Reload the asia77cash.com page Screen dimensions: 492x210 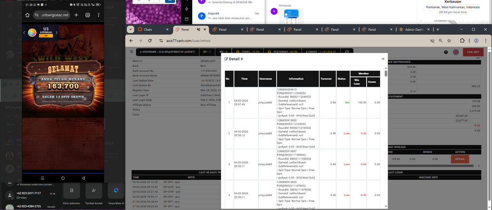coord(150,41)
